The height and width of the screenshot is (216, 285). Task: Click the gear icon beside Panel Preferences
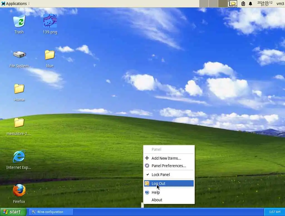coord(147,165)
